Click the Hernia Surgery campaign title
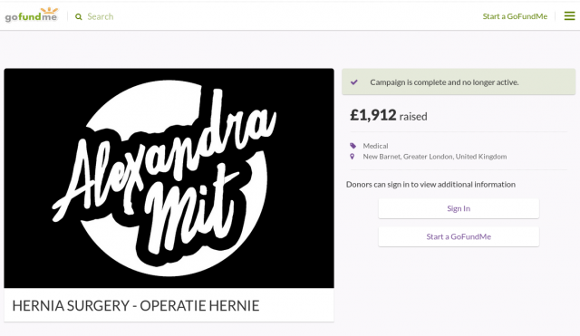This screenshot has width=580, height=336. (x=136, y=306)
